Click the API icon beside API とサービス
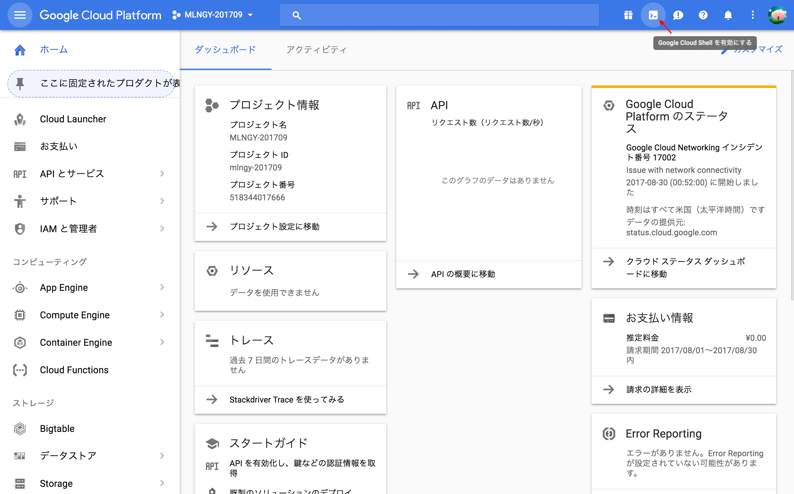The width and height of the screenshot is (794, 494). click(20, 174)
